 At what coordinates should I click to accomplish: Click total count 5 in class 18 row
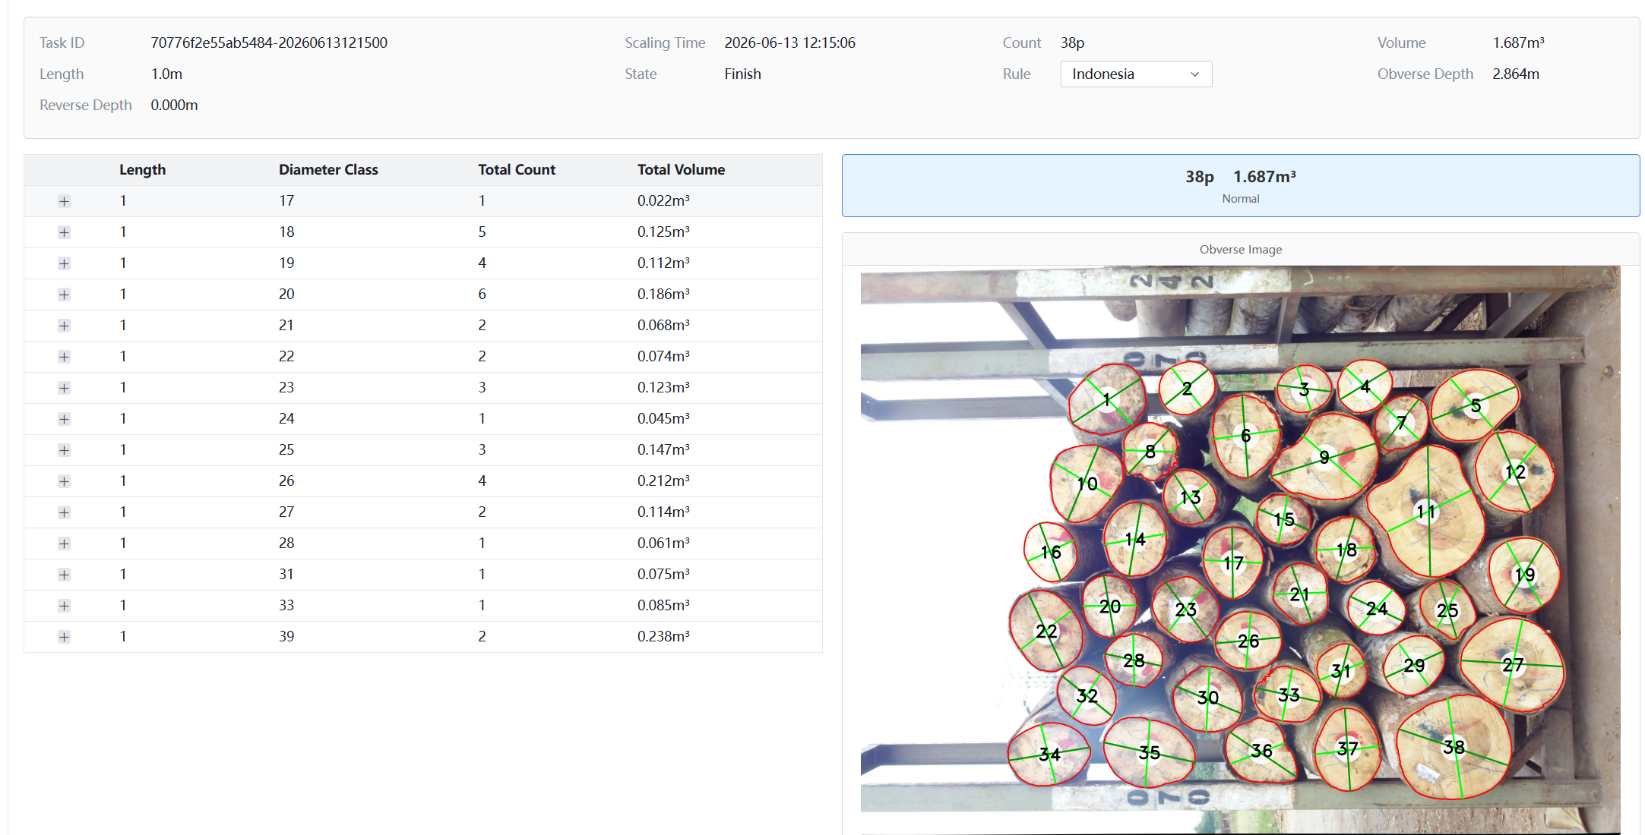click(x=482, y=232)
